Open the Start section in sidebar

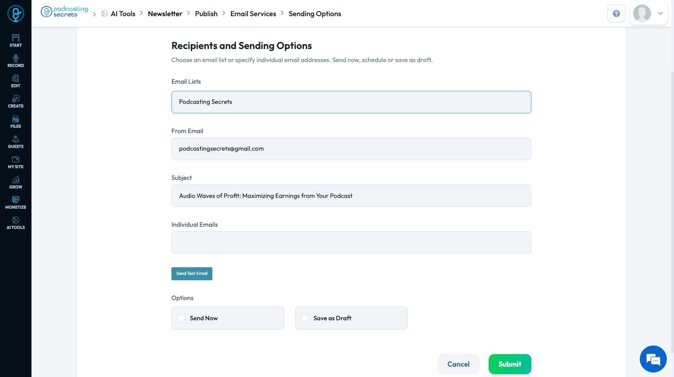click(16, 40)
